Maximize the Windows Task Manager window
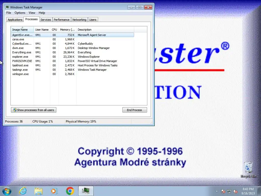261x196 pixels. click(x=140, y=7)
